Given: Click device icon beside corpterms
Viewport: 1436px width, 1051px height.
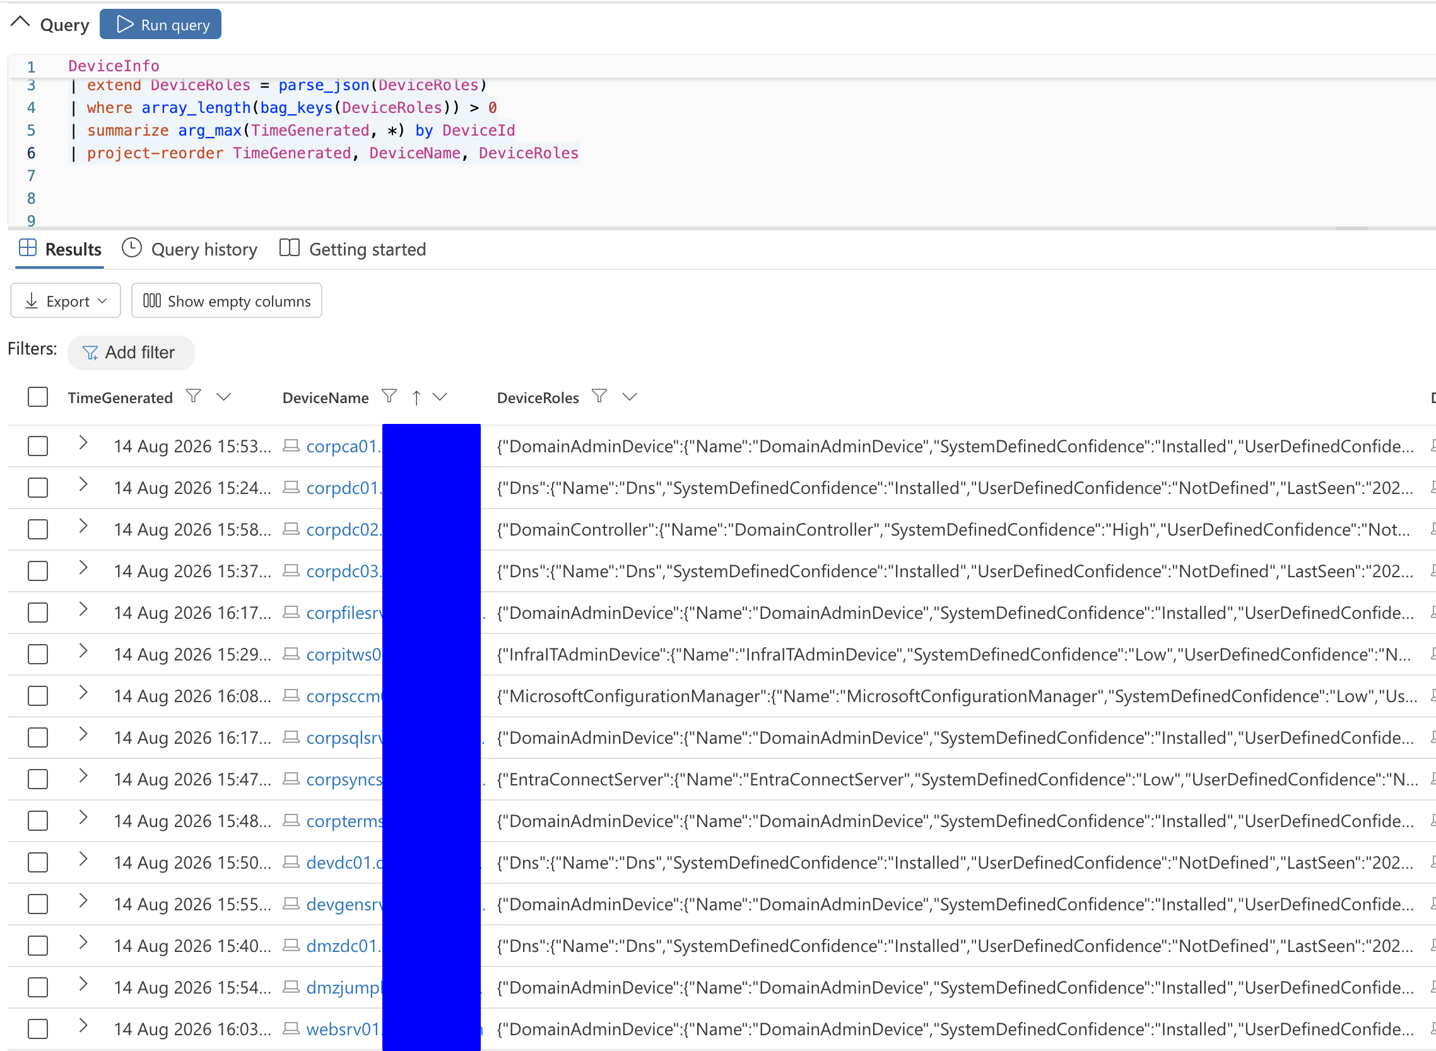Looking at the screenshot, I should (291, 821).
